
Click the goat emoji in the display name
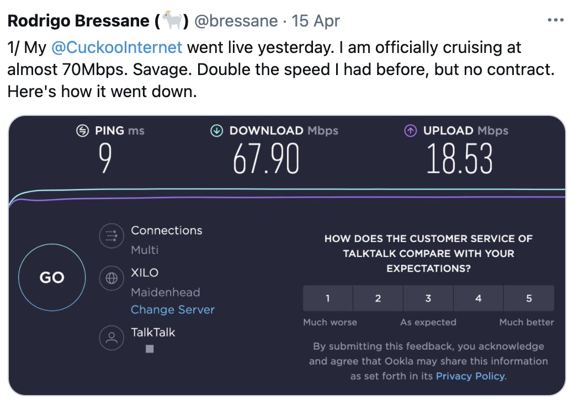point(172,20)
